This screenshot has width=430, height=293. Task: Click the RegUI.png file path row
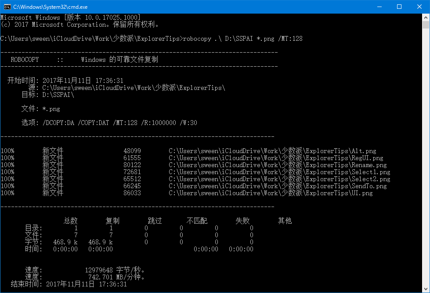(276, 158)
